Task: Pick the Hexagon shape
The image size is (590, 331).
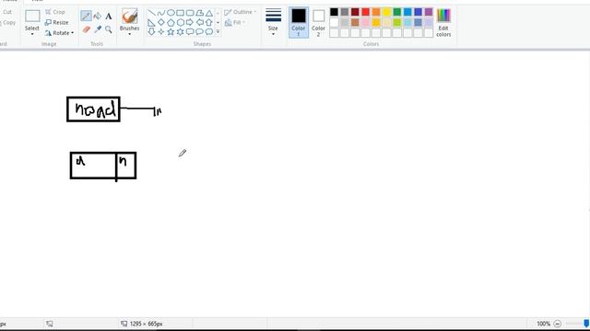Action: pos(181,22)
